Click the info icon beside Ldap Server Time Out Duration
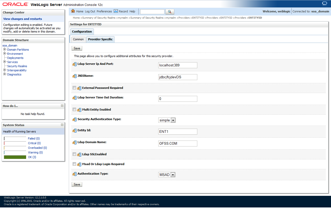Viewport: 331px width, 209px height. tap(74, 98)
